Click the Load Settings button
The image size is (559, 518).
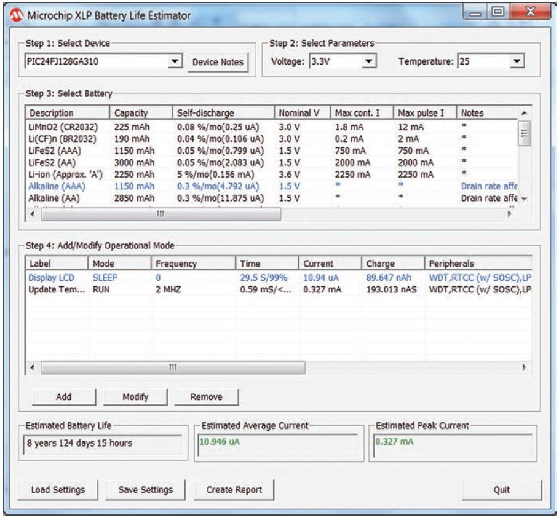point(58,490)
